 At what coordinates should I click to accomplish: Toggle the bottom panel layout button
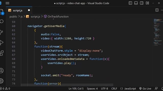click(136, 3)
